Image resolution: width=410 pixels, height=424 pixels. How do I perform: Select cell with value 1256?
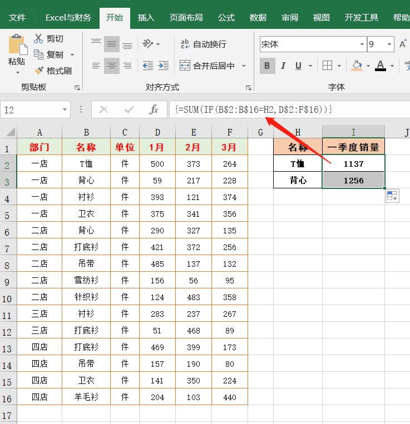(353, 181)
